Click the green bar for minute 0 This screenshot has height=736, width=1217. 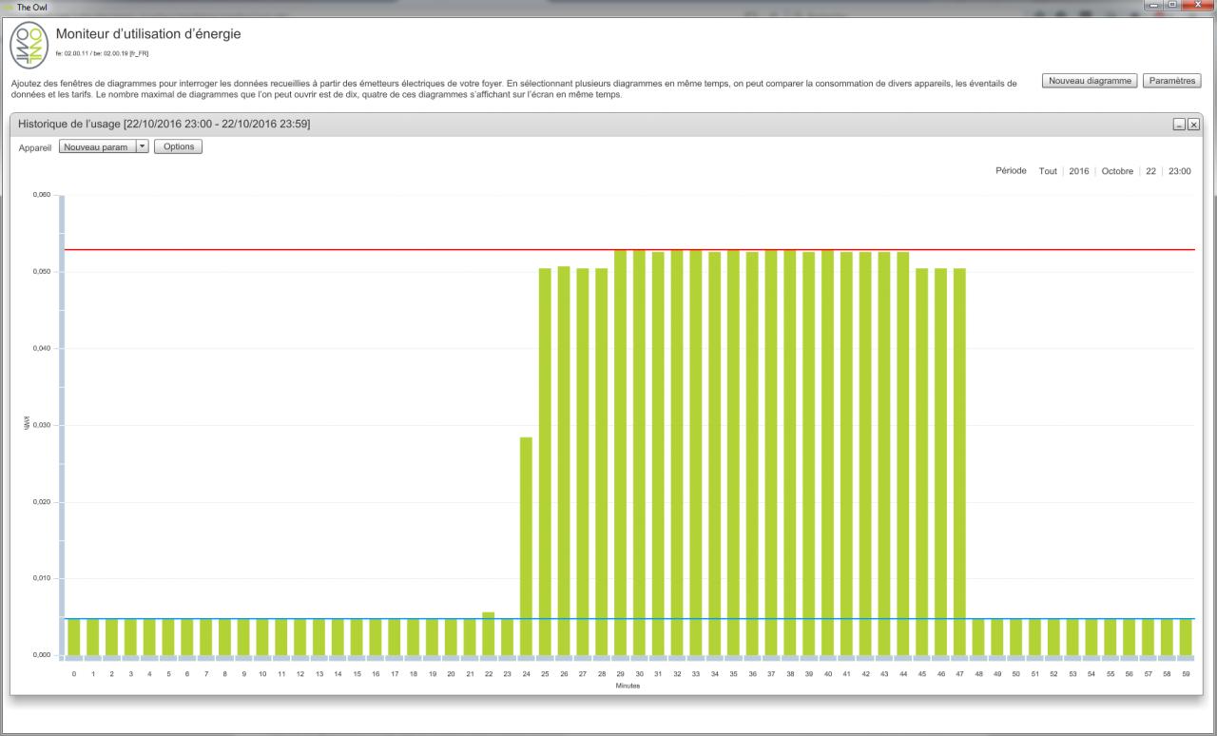click(74, 637)
